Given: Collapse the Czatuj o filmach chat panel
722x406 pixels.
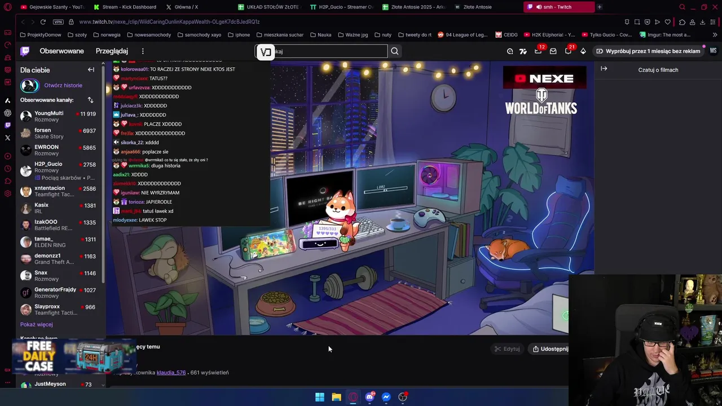Looking at the screenshot, I should tap(604, 69).
